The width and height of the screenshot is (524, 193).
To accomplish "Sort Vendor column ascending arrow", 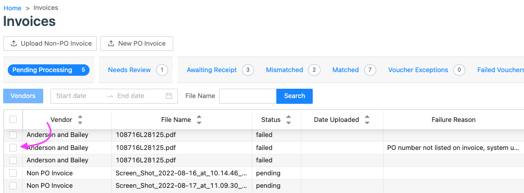I will click(x=80, y=117).
